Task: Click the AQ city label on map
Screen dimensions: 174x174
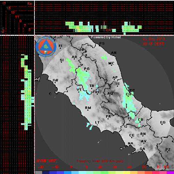Action: (x=110, y=94)
